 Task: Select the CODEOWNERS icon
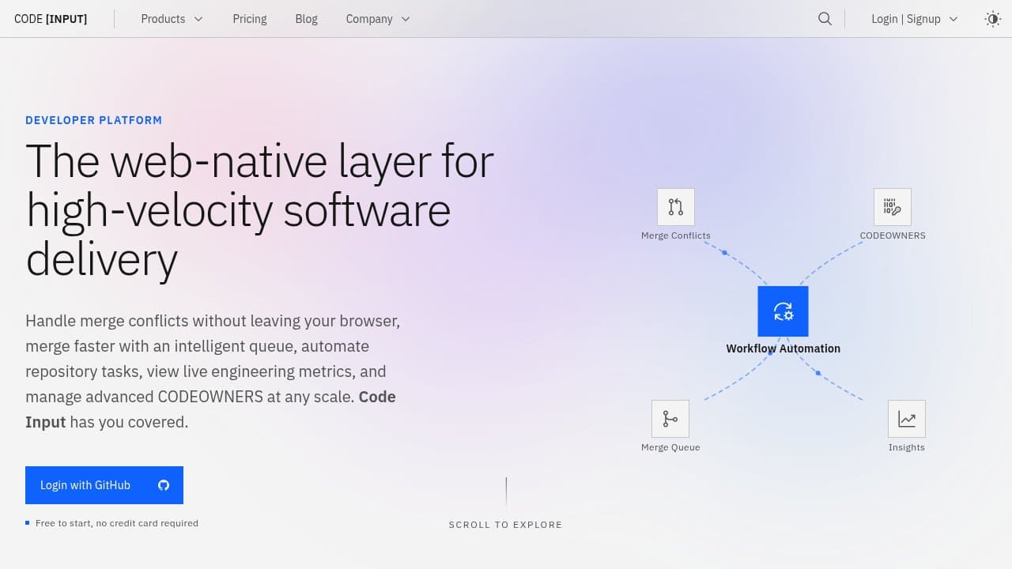pos(893,207)
